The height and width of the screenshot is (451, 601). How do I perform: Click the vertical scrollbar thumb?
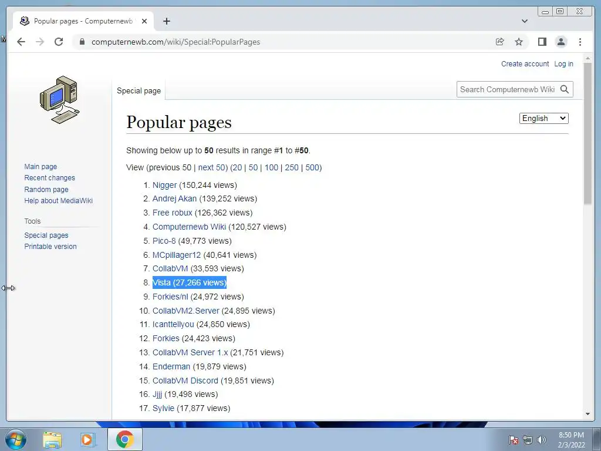click(588, 133)
